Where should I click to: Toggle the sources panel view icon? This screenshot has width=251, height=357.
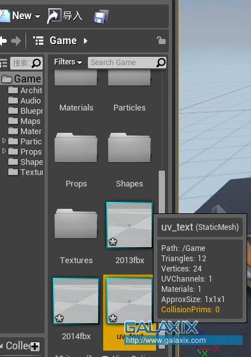pos(3,63)
